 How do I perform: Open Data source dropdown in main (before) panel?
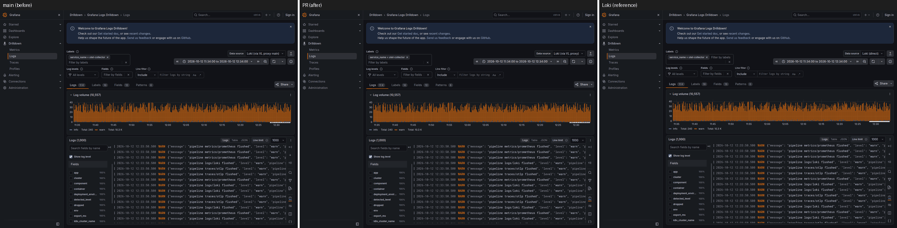(265, 53)
